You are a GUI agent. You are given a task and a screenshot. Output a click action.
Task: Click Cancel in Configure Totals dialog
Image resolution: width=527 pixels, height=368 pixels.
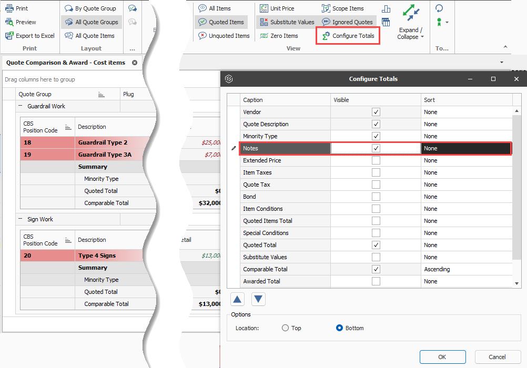point(498,357)
